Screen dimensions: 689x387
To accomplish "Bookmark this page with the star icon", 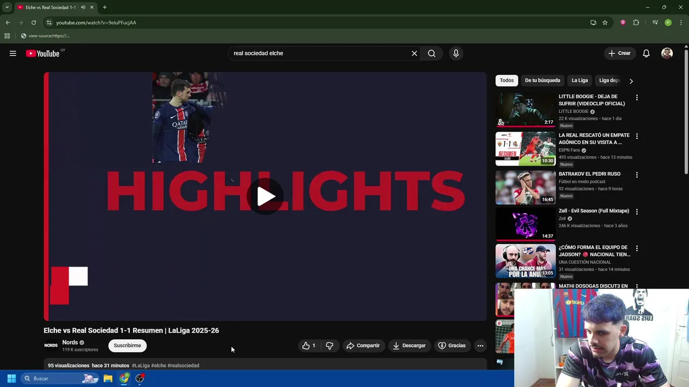I will pos(605,23).
